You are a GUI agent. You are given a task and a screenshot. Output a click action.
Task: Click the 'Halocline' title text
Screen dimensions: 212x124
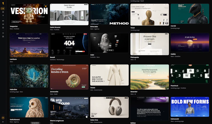[x=13, y=89]
